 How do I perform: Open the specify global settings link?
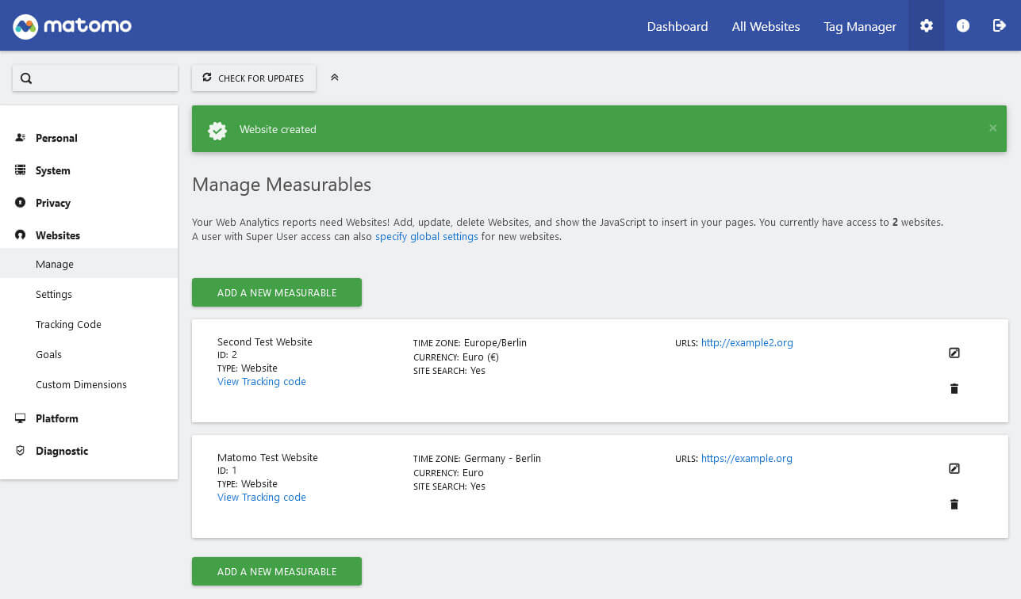pos(426,236)
